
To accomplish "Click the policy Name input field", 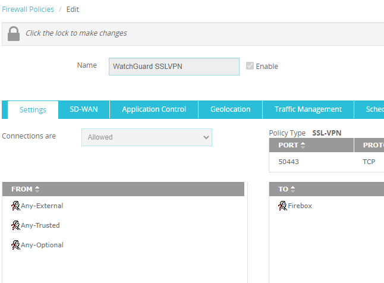I will click(174, 67).
